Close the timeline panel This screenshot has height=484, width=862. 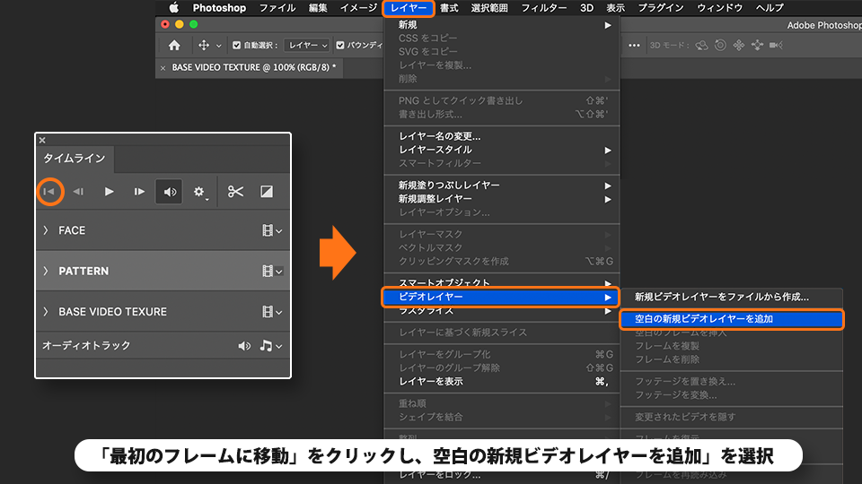coord(42,140)
